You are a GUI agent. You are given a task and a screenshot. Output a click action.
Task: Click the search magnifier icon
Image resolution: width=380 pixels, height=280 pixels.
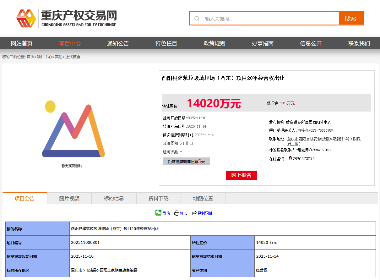point(197,19)
